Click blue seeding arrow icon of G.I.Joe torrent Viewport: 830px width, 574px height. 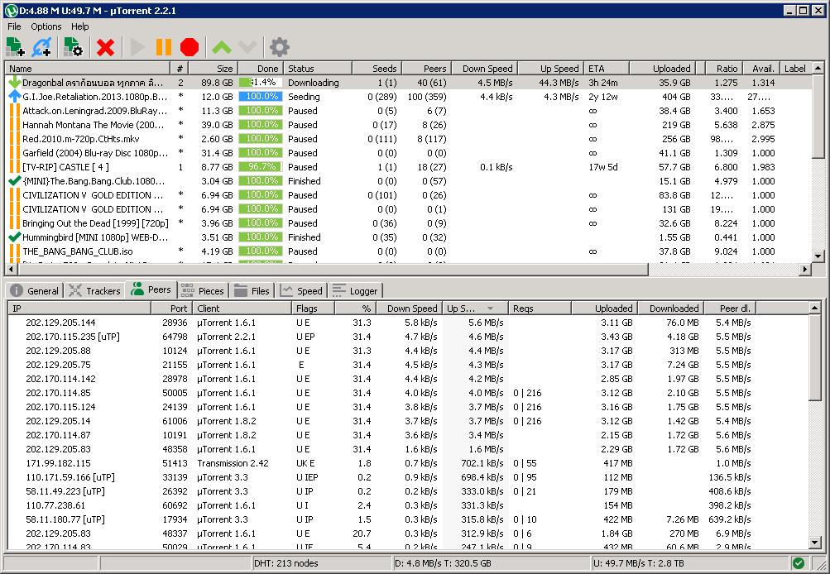click(14, 96)
